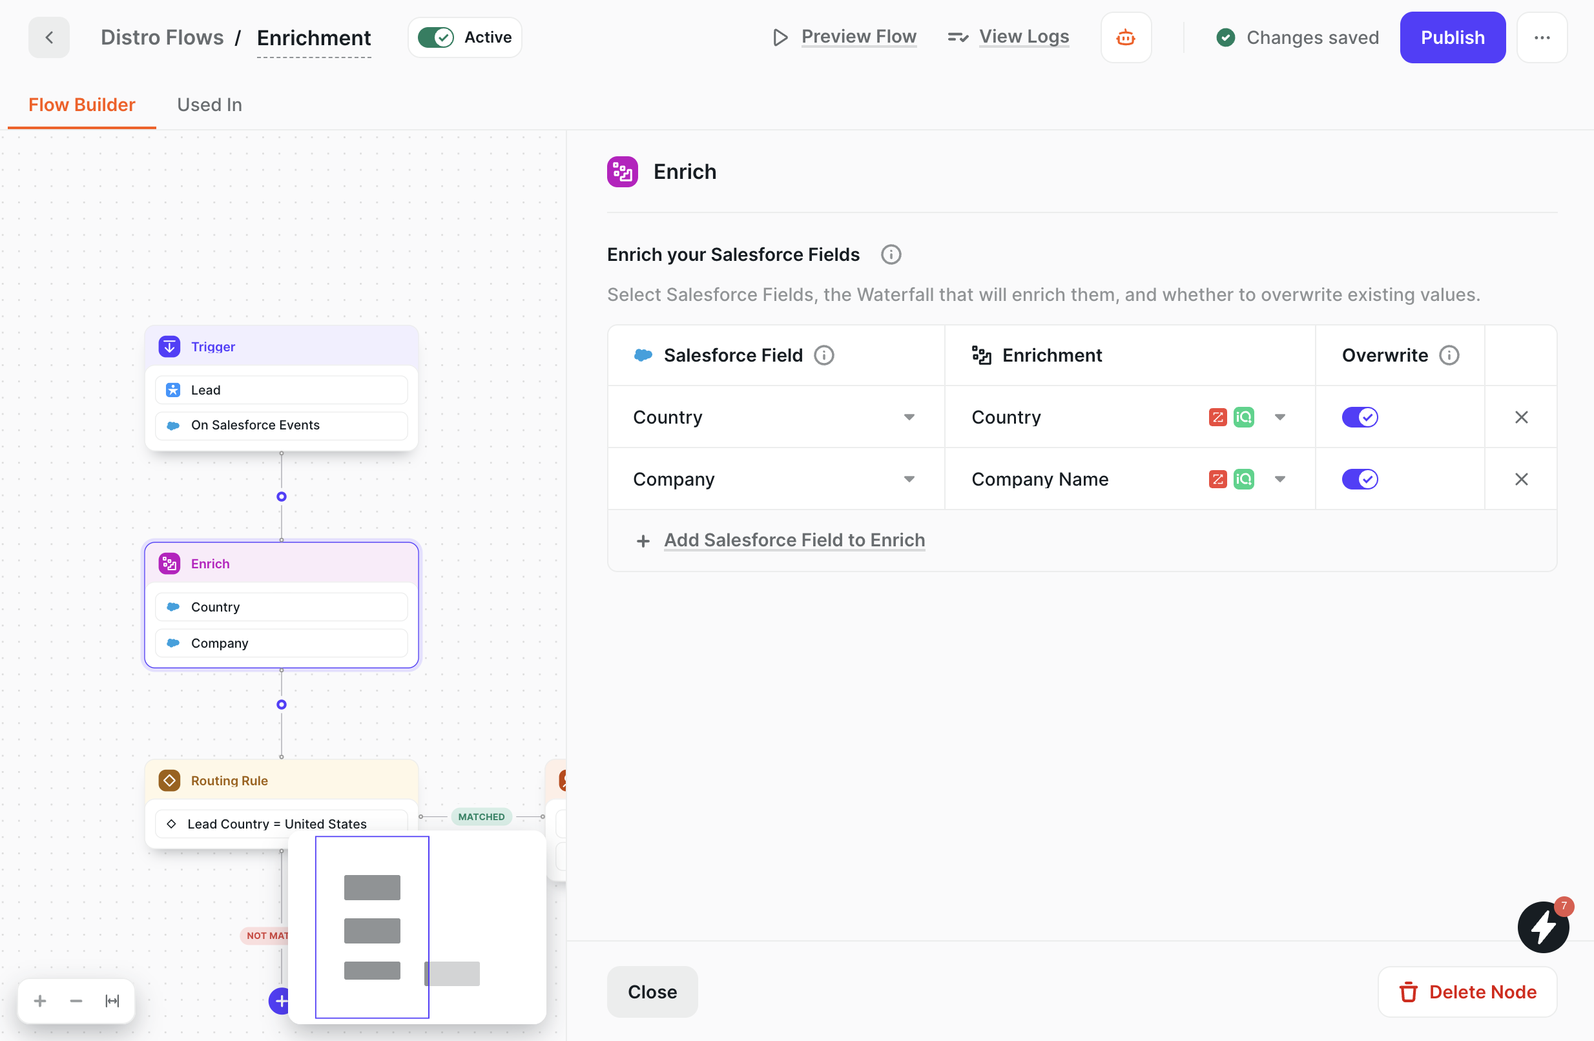The image size is (1594, 1041).
Task: Click Lead Country = United States condition
Action: [282, 823]
